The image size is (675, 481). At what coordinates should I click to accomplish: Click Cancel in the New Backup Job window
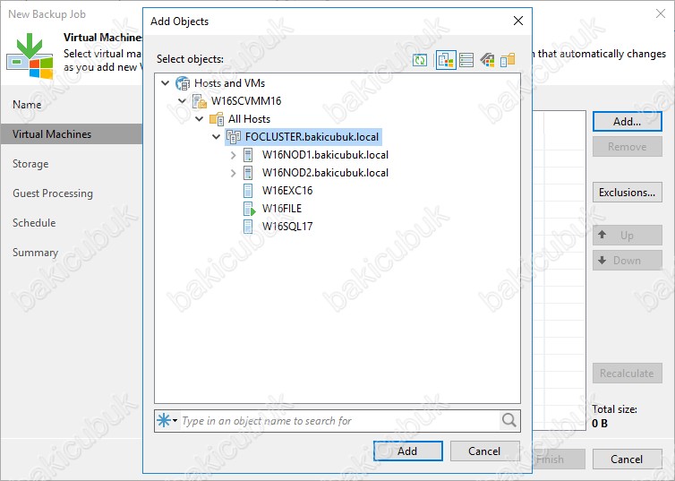point(628,459)
